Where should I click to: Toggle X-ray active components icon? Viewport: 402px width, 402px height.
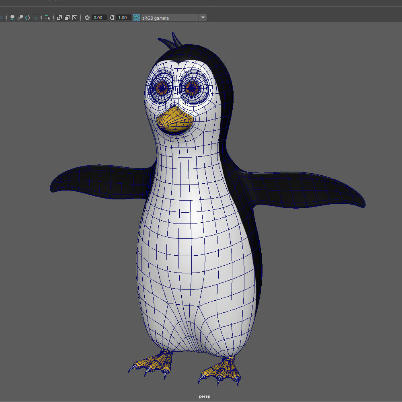(x=67, y=18)
